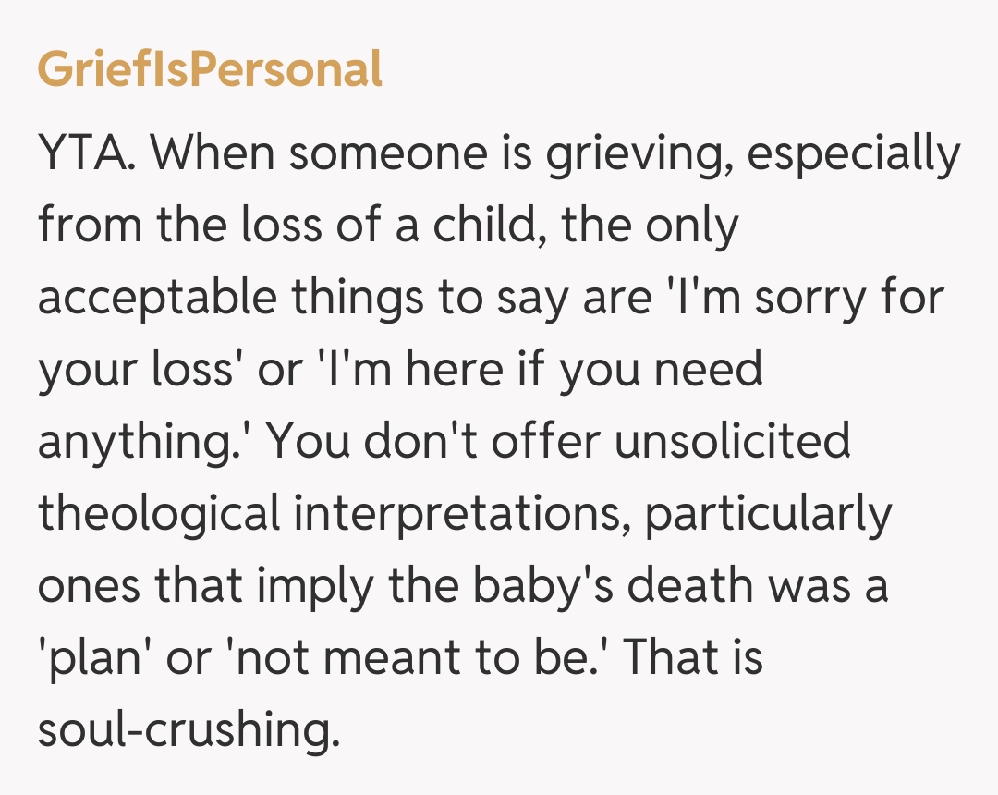
Task: Click the word 'particularly' in the comment
Action: point(768,512)
